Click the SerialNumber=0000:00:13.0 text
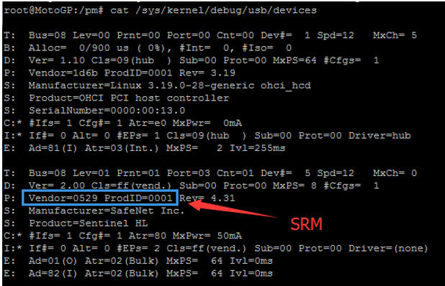The height and width of the screenshot is (286, 445). click(x=107, y=111)
